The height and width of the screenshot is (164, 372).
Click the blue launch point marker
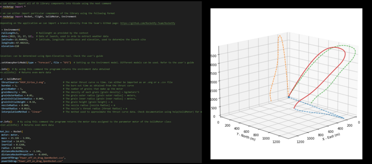(289, 97)
